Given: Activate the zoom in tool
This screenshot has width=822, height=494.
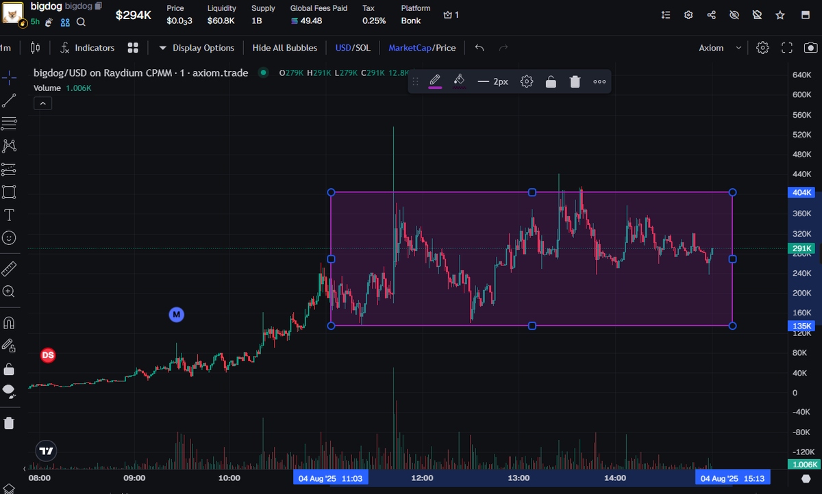Looking at the screenshot, I should click(9, 291).
